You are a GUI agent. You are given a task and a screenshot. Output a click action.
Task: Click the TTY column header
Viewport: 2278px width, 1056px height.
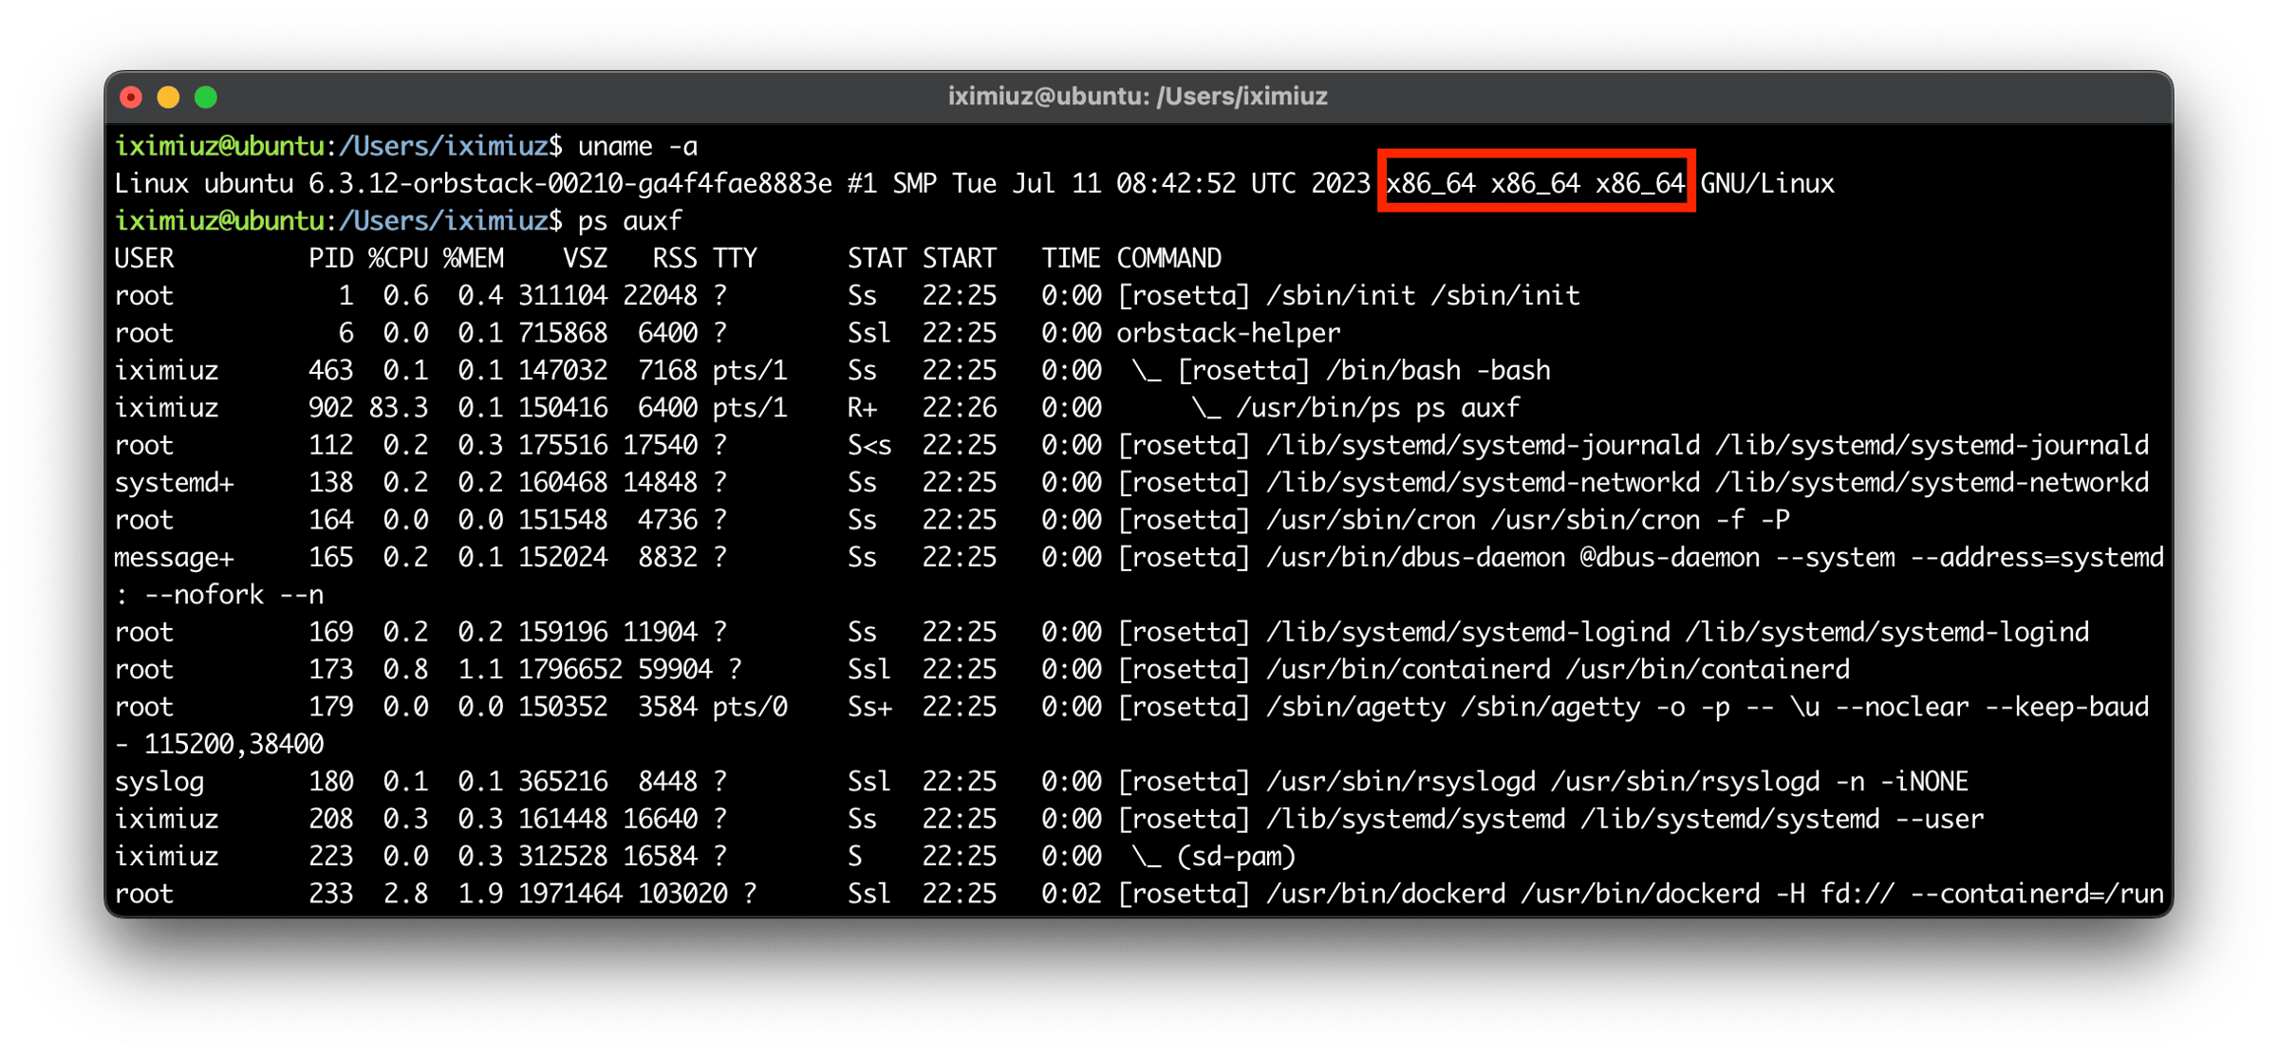coord(734,258)
